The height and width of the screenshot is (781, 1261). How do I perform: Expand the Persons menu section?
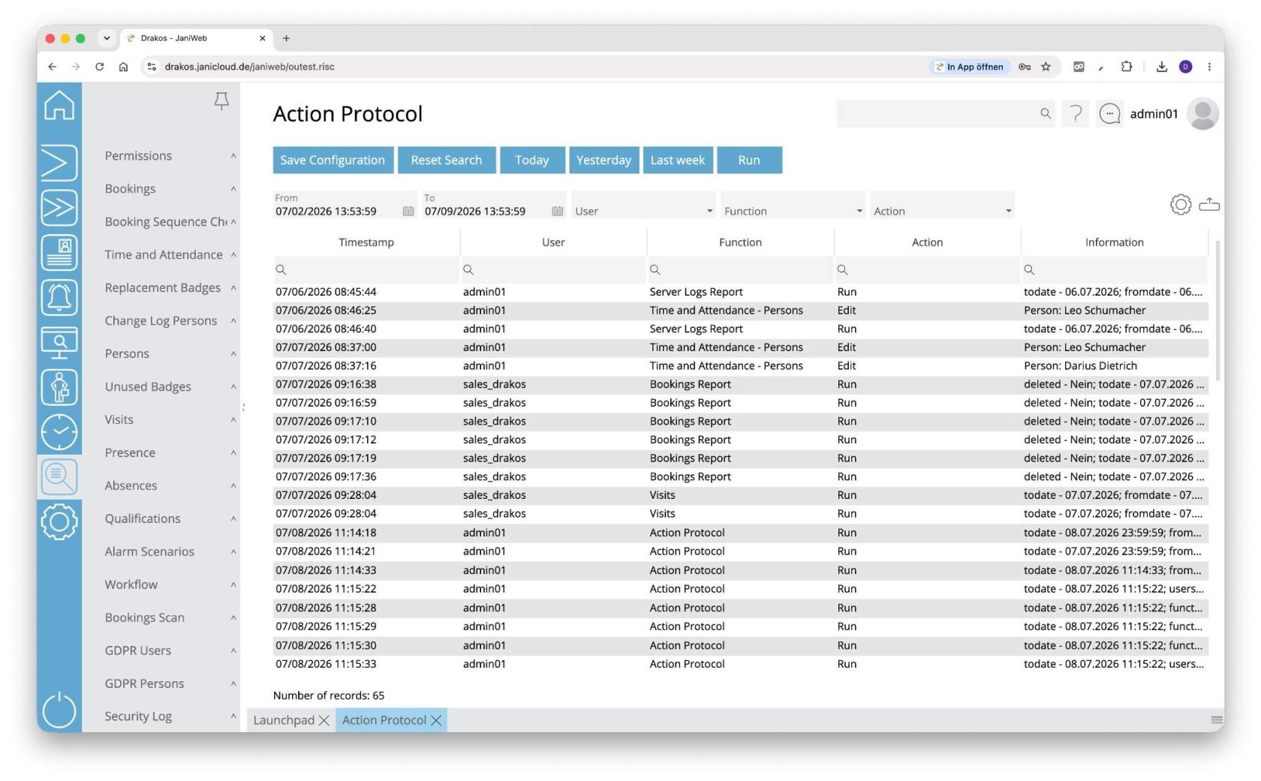[x=233, y=354]
